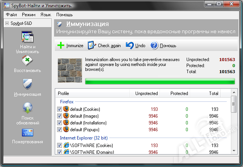The image size is (243, 167).
Task: Disable the \SOFTWARE (Cookies) checkbox
Action: (59, 145)
